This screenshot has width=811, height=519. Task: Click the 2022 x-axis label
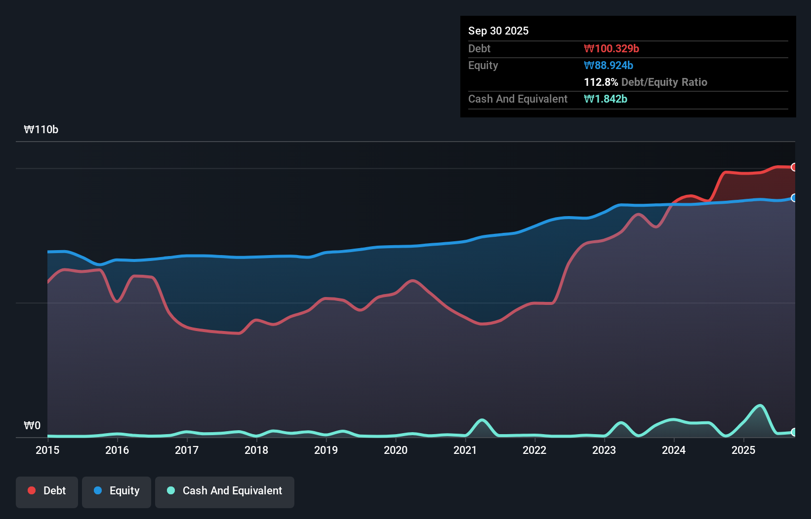point(534,450)
